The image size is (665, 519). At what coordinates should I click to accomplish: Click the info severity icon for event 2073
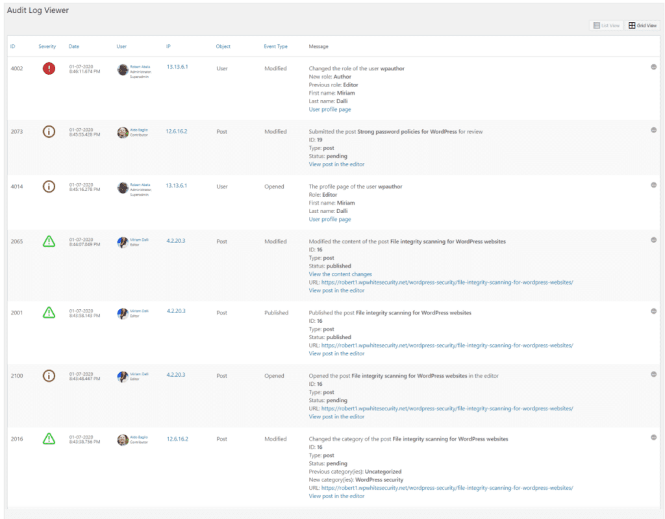pos(49,131)
